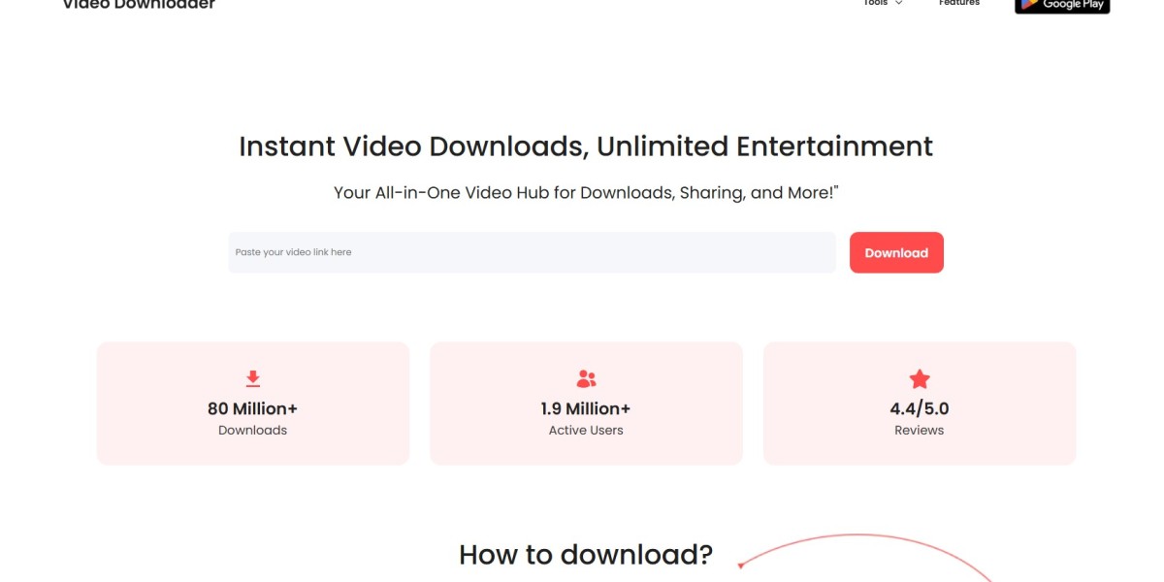This screenshot has width=1164, height=582.
Task: Select the '4.4/5.0' rating text
Action: (920, 408)
